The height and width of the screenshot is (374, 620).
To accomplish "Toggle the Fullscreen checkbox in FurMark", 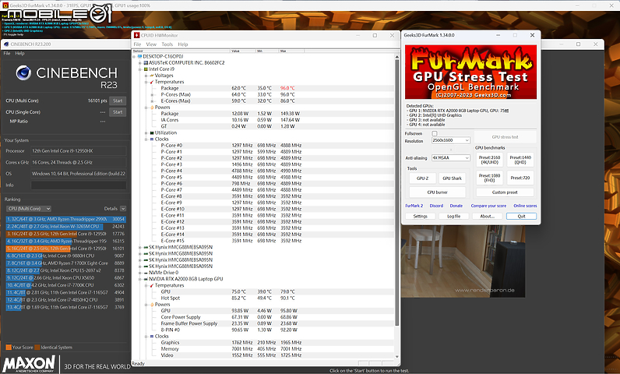I will (435, 134).
